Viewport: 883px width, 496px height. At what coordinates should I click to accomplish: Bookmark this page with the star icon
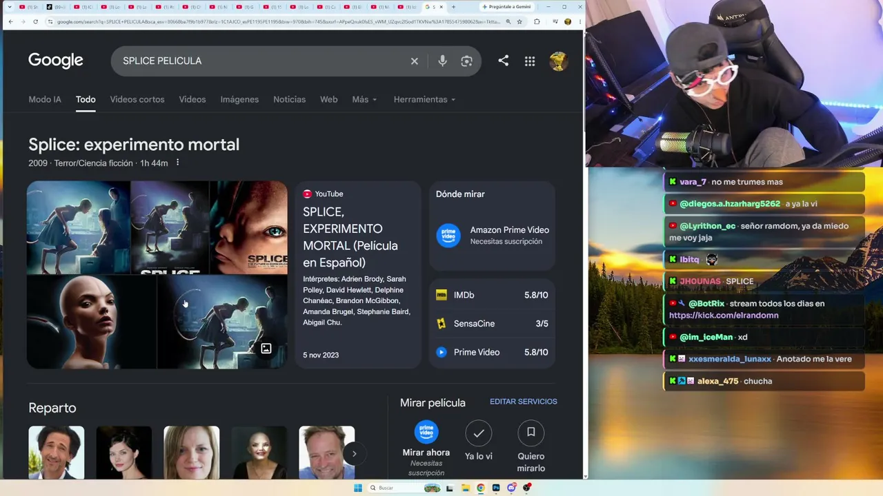(x=519, y=21)
